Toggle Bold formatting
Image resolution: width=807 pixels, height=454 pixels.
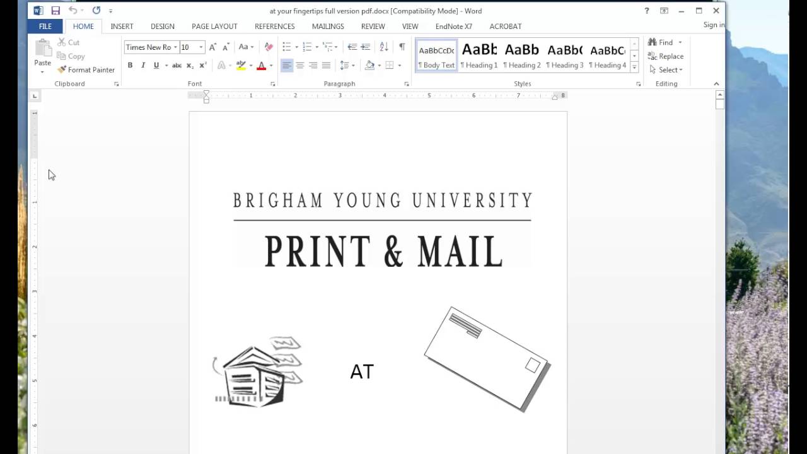tap(130, 66)
